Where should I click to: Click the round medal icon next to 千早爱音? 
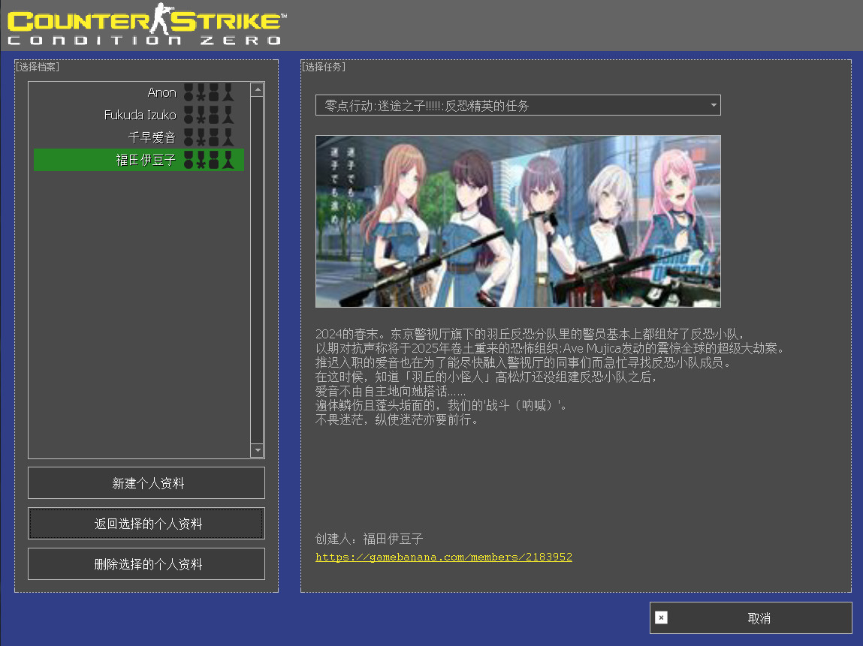coord(189,137)
